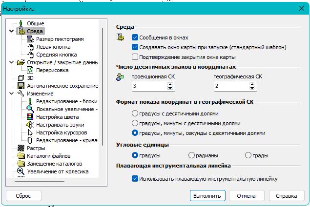Open help with Справка button
310x207 pixels.
click(x=287, y=196)
